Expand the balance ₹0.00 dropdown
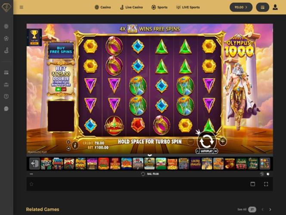Image resolution: width=286 pixels, height=215 pixels. (241, 7)
